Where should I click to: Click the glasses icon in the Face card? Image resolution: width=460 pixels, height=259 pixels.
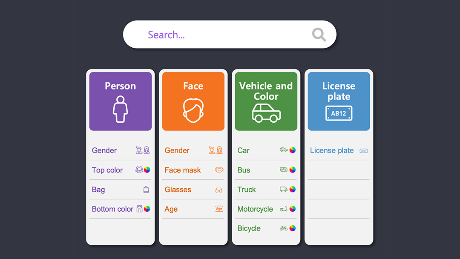[x=218, y=190]
